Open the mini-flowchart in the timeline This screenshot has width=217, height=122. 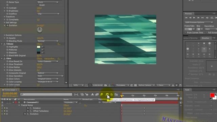pyautogui.click(x=76, y=95)
